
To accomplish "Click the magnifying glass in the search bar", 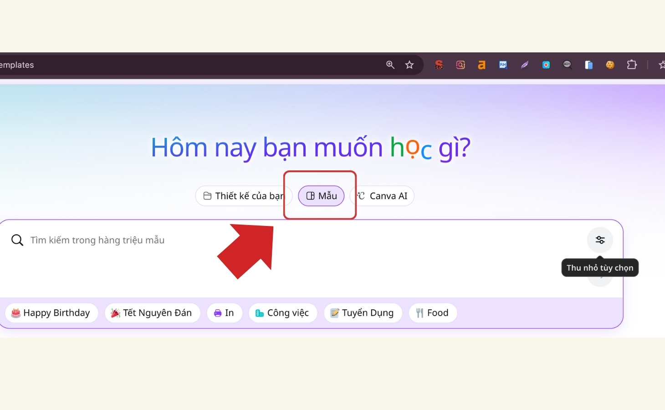I will pos(17,240).
